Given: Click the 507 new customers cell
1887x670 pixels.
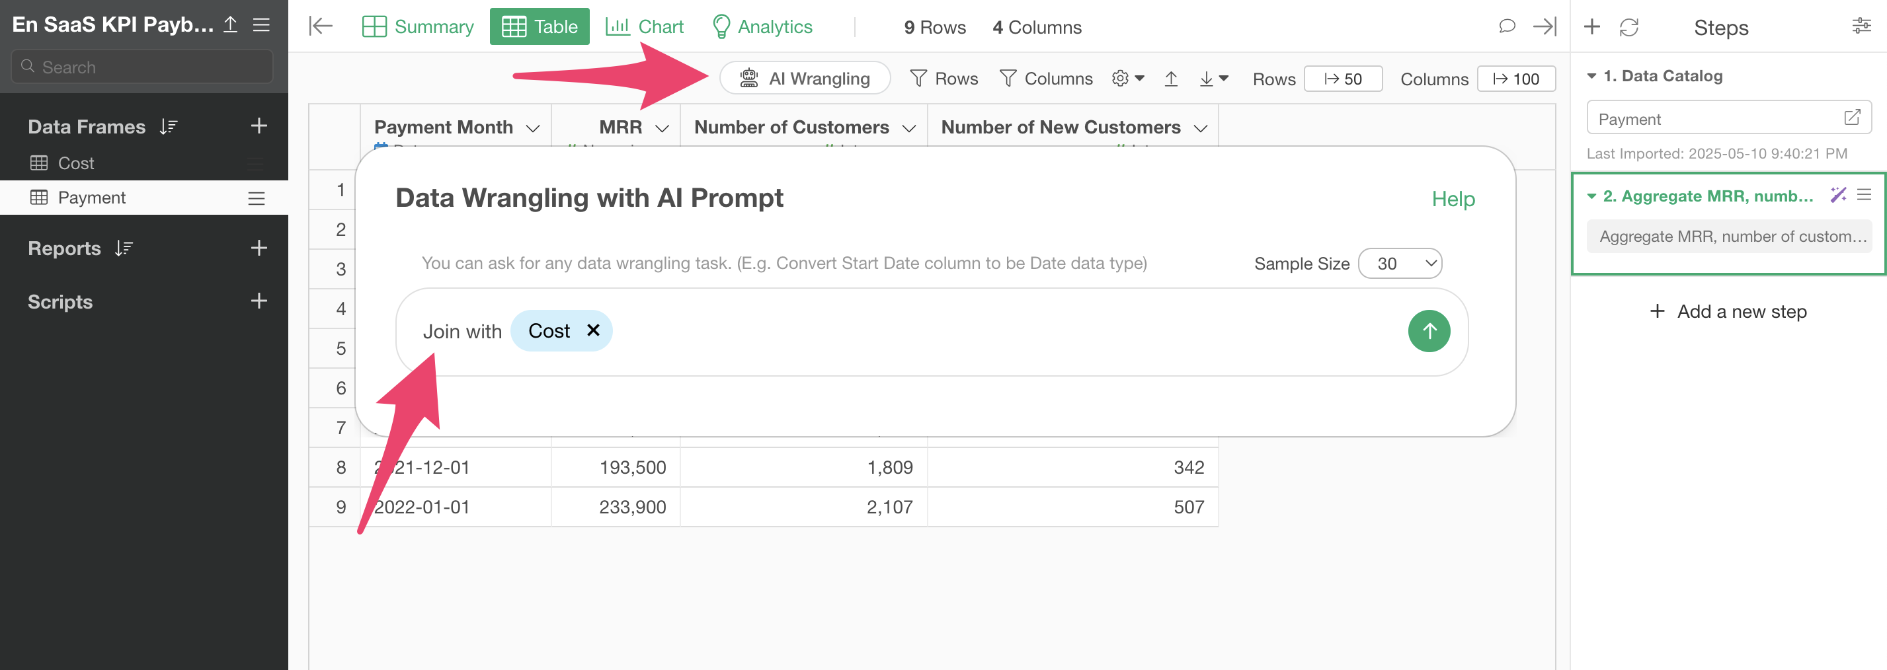Looking at the screenshot, I should point(1072,507).
